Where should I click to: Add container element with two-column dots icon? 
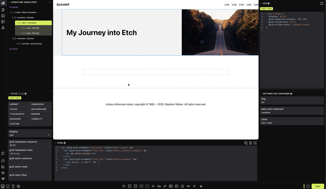click(x=135, y=186)
